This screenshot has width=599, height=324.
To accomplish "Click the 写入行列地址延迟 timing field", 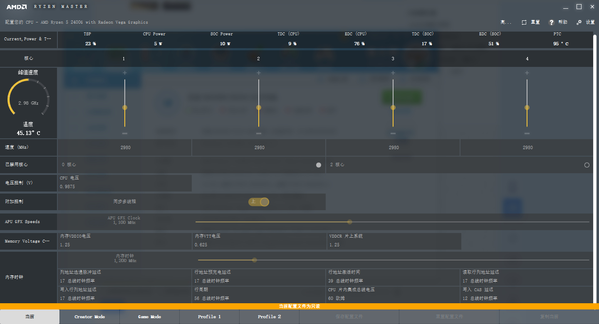I will pyautogui.click(x=125, y=295).
